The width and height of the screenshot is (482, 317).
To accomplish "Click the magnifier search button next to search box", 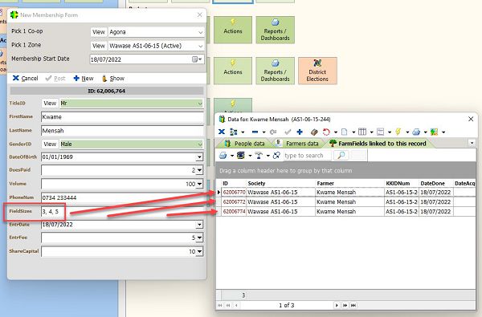I will coord(341,156).
